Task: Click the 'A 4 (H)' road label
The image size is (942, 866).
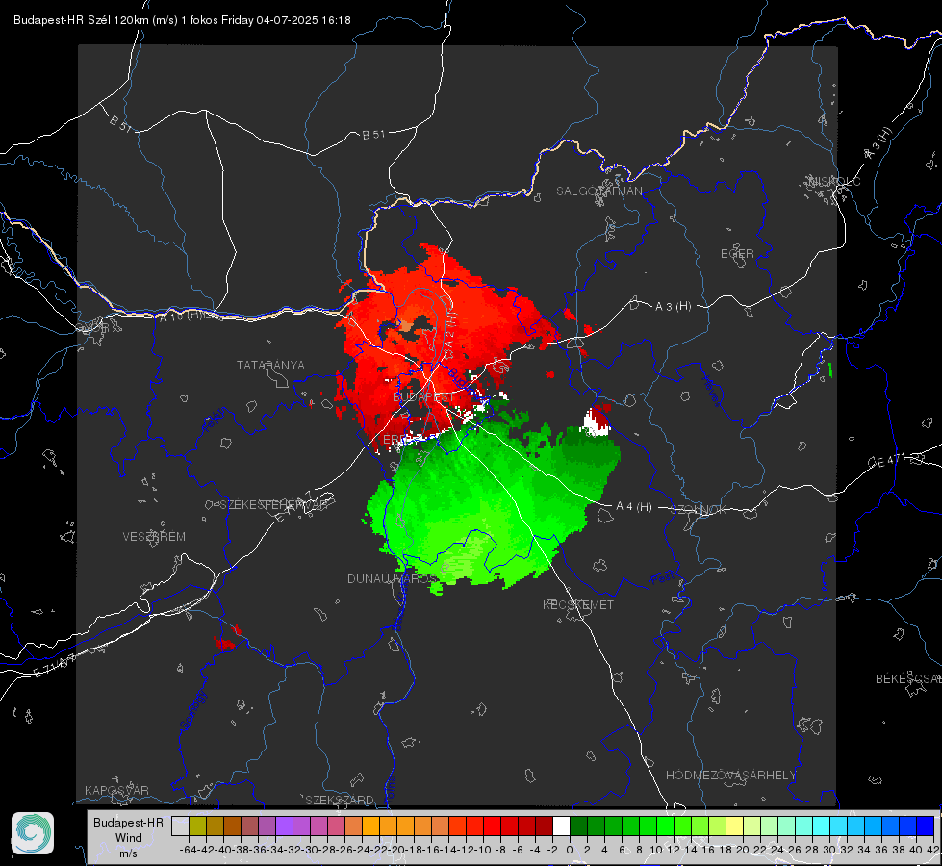Action: (x=634, y=507)
